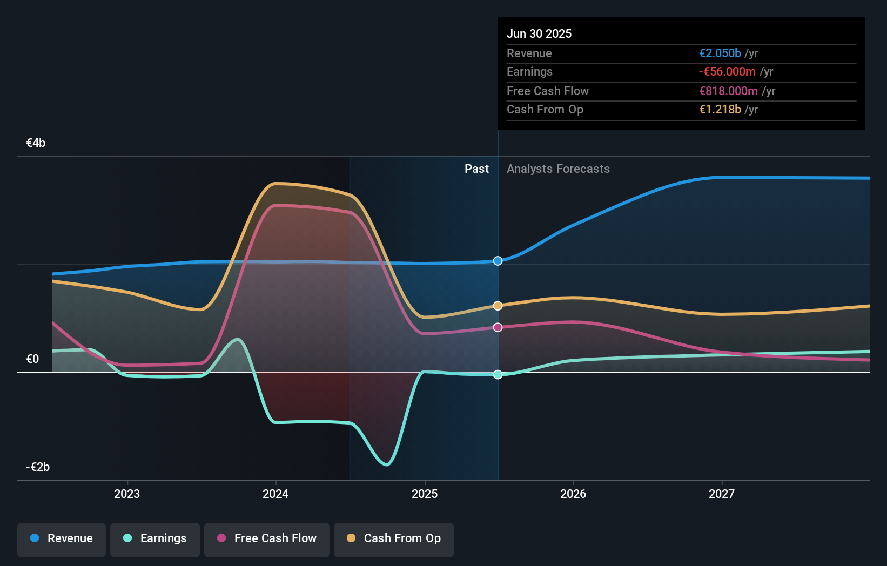Select the blue Revenue data point marker
This screenshot has height=566, width=887.
pyautogui.click(x=498, y=261)
